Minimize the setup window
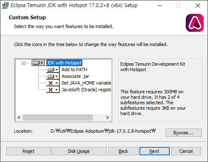Screen dimensions: 208x162 (160, 5)
